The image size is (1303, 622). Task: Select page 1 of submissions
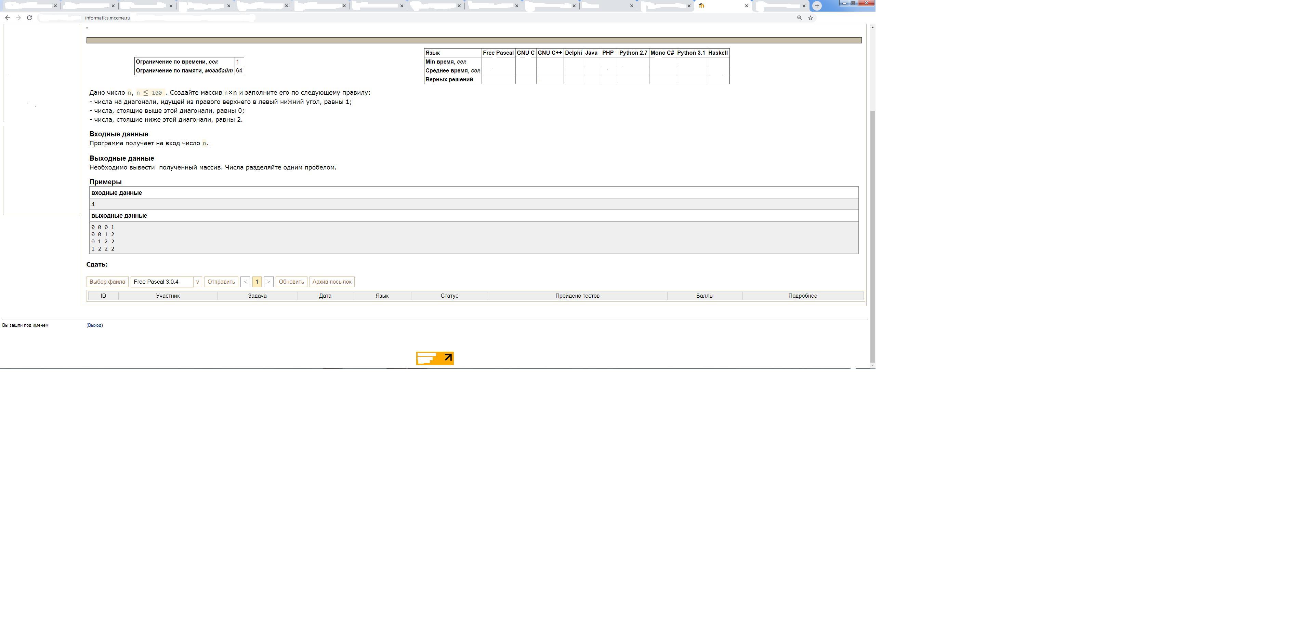coord(256,282)
